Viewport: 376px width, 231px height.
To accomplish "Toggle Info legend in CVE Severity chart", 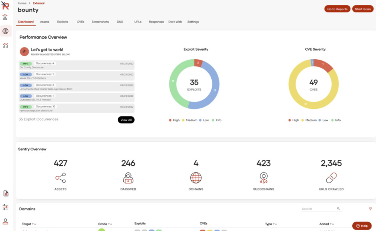I will pos(336,120).
